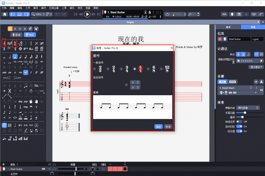Select the 3/4 time signature radio button

(x=121, y=69)
